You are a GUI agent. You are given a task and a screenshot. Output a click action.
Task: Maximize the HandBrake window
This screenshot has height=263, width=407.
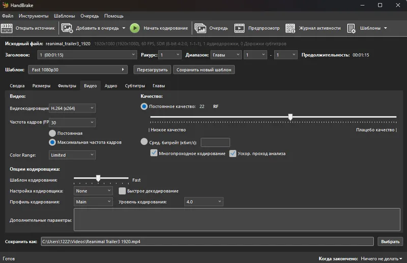(x=380, y=5)
